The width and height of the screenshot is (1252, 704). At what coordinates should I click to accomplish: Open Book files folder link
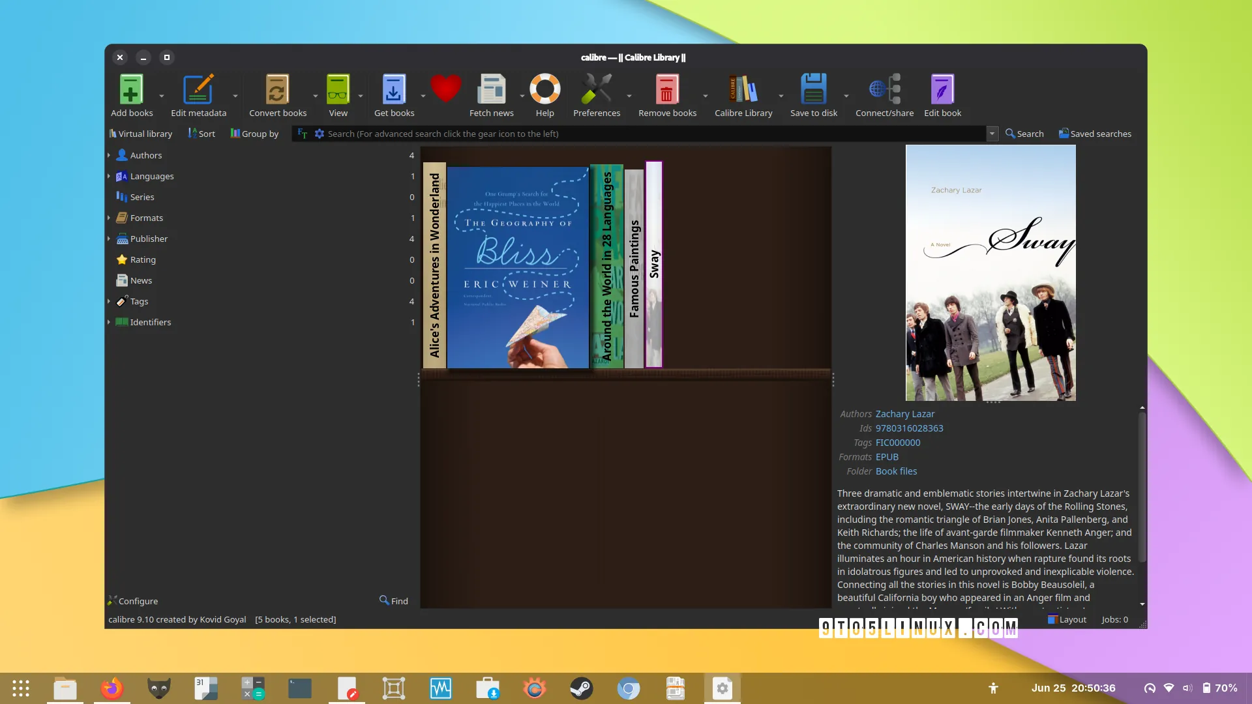[896, 471]
